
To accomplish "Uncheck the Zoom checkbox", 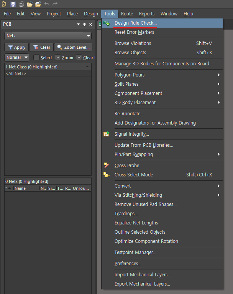I will click(x=58, y=57).
